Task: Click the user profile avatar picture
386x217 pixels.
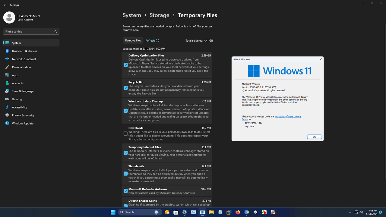Action: 9,17
